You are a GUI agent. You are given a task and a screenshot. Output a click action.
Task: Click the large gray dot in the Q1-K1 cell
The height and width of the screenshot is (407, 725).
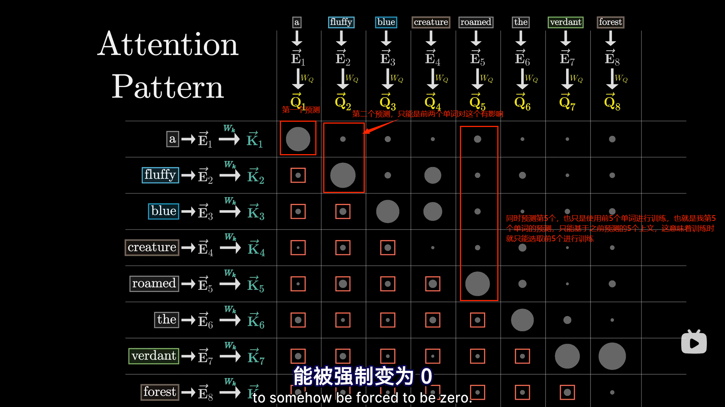(x=298, y=139)
